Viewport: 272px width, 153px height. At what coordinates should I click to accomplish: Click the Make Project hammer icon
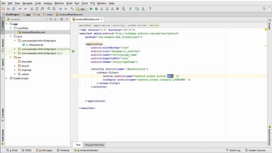[x=72, y=8]
